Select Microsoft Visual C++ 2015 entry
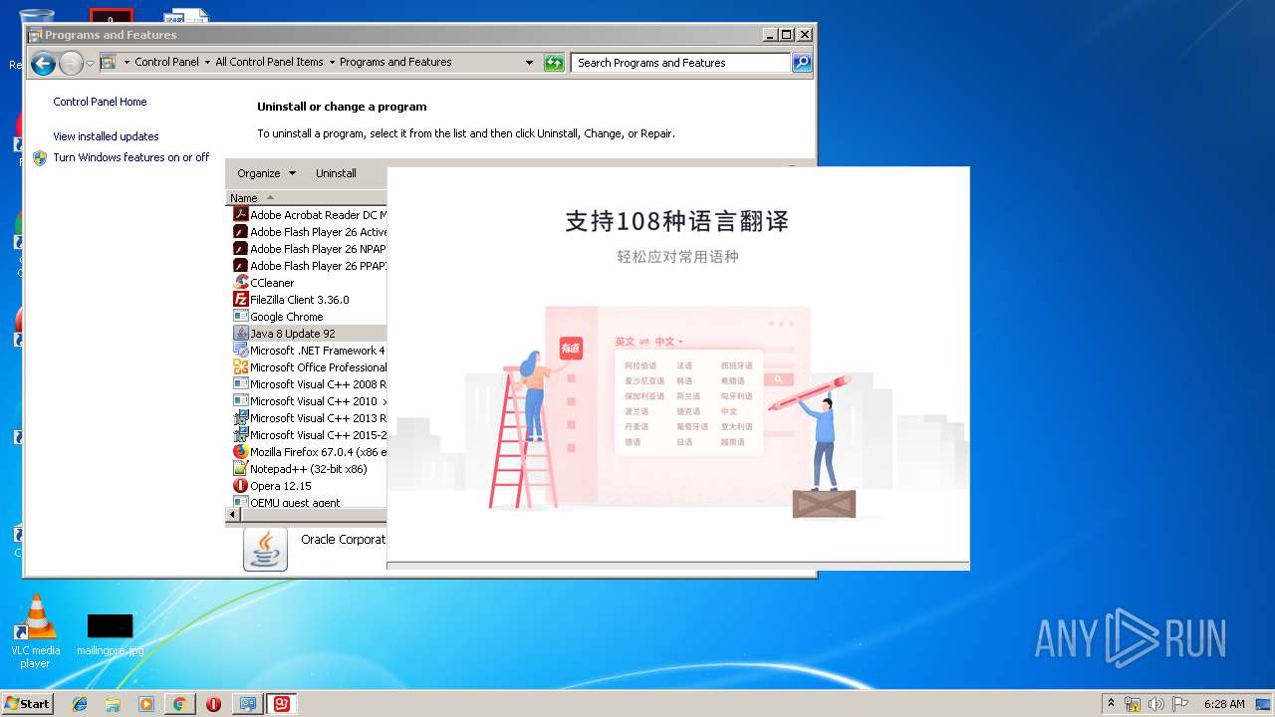The width and height of the screenshot is (1275, 717). pyautogui.click(x=310, y=435)
